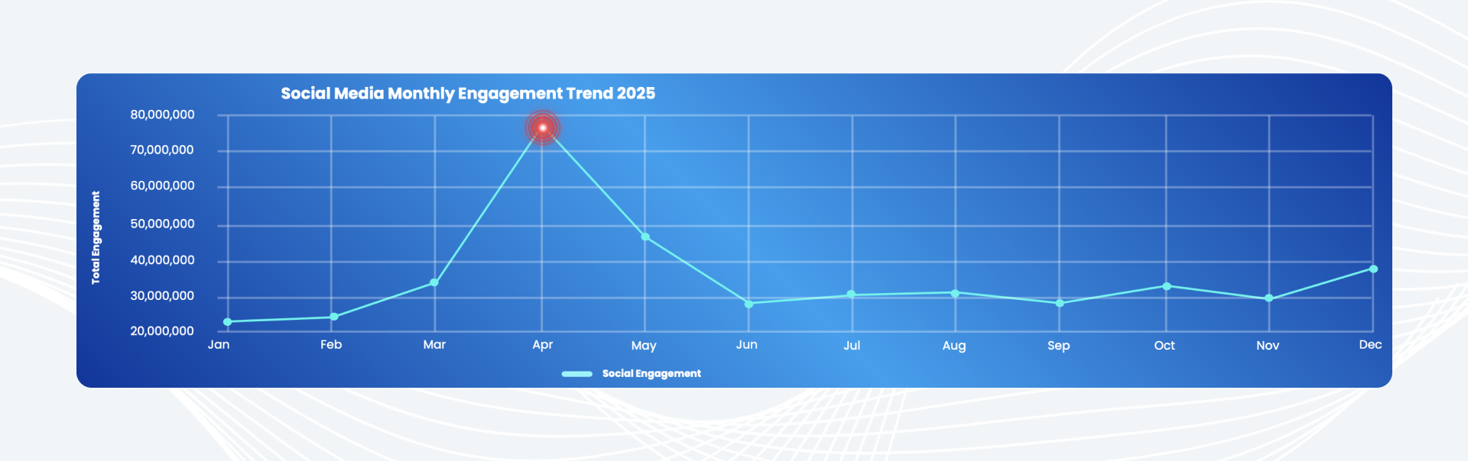Select the August data point
The height and width of the screenshot is (461, 1468).
coord(955,293)
